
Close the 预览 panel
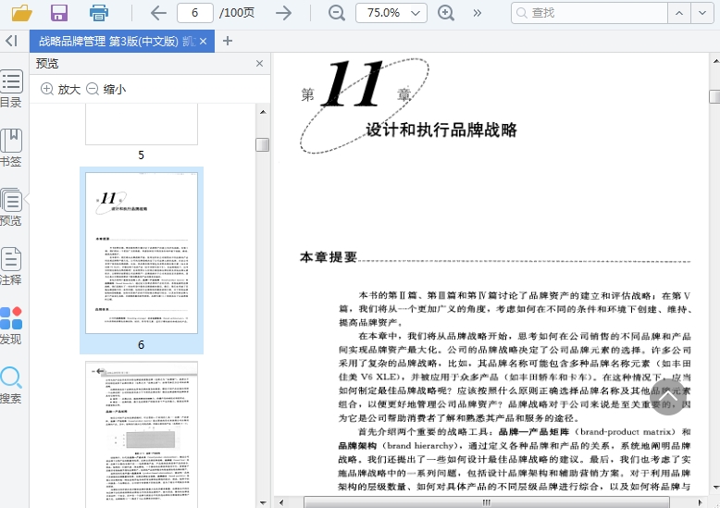259,64
